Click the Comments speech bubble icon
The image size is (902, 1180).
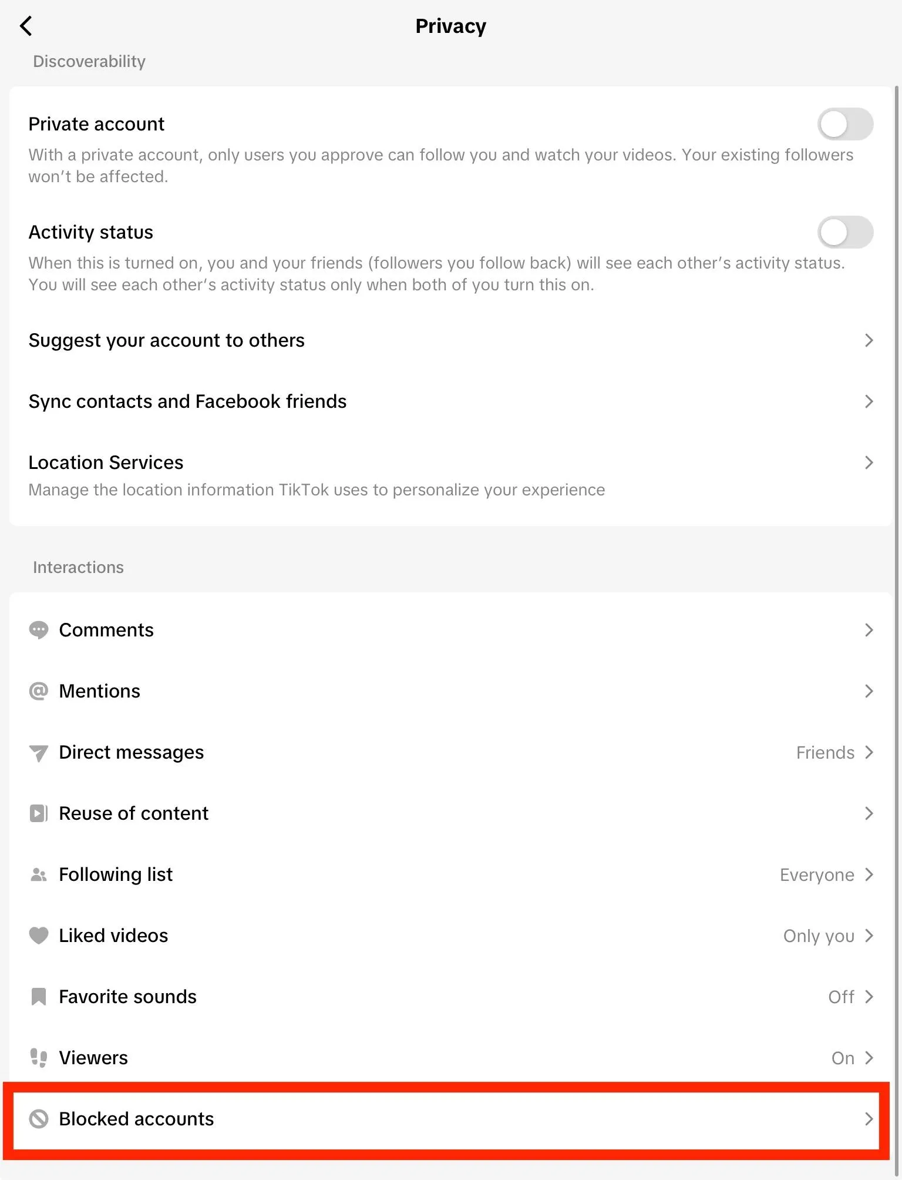39,630
